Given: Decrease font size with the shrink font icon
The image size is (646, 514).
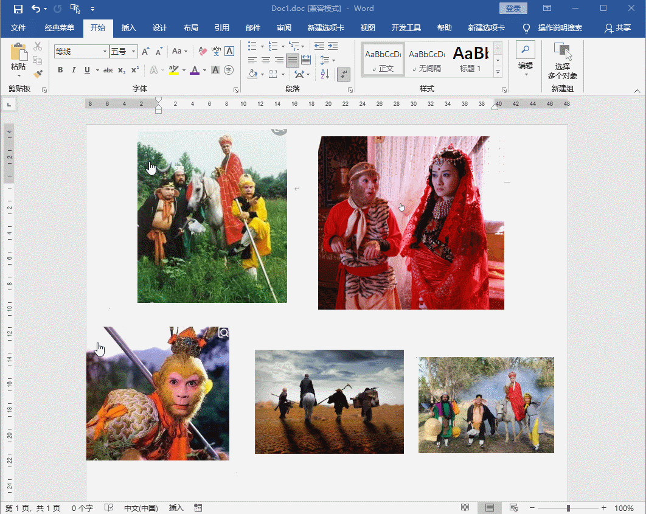Looking at the screenshot, I should [x=159, y=52].
